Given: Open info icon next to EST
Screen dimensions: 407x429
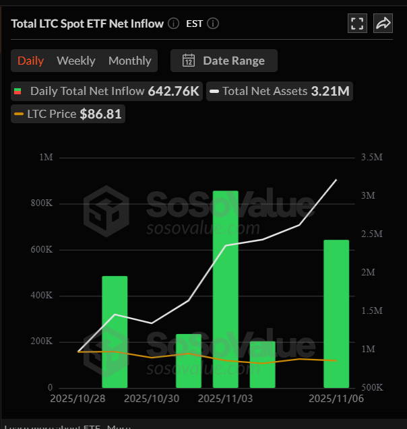Looking at the screenshot, I should coord(213,24).
